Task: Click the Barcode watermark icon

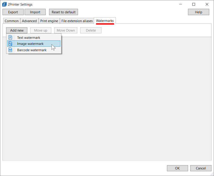Action: click(x=10, y=50)
